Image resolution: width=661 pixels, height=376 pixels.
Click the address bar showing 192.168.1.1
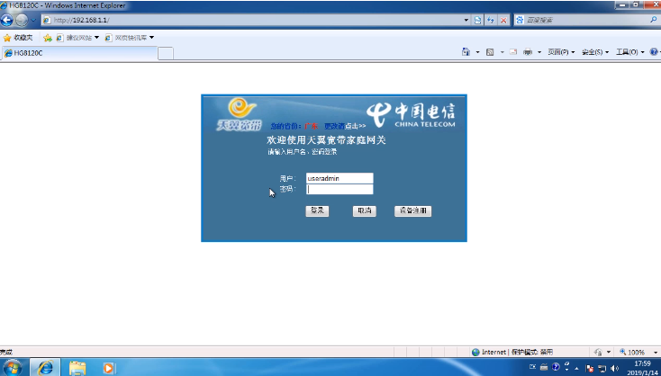254,20
